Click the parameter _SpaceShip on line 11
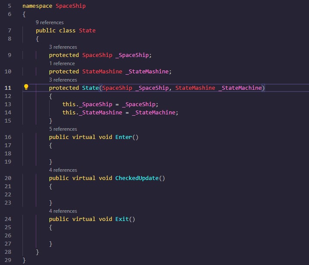Image resolution: width=309 pixels, height=265 pixels. [x=152, y=88]
